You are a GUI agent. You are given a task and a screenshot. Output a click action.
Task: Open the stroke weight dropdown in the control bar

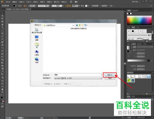36,6
